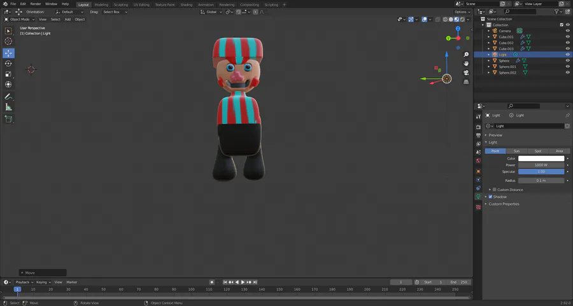Hide Cube.001 with its eye icon

567,37
